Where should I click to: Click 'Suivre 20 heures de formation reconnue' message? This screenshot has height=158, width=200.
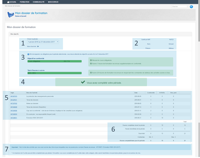point(131,73)
